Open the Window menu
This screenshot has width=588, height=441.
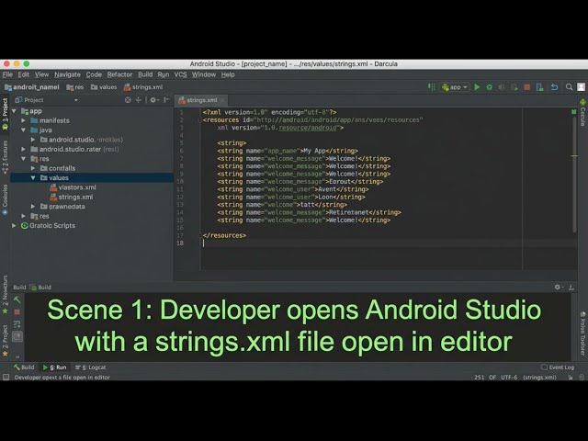204,74
